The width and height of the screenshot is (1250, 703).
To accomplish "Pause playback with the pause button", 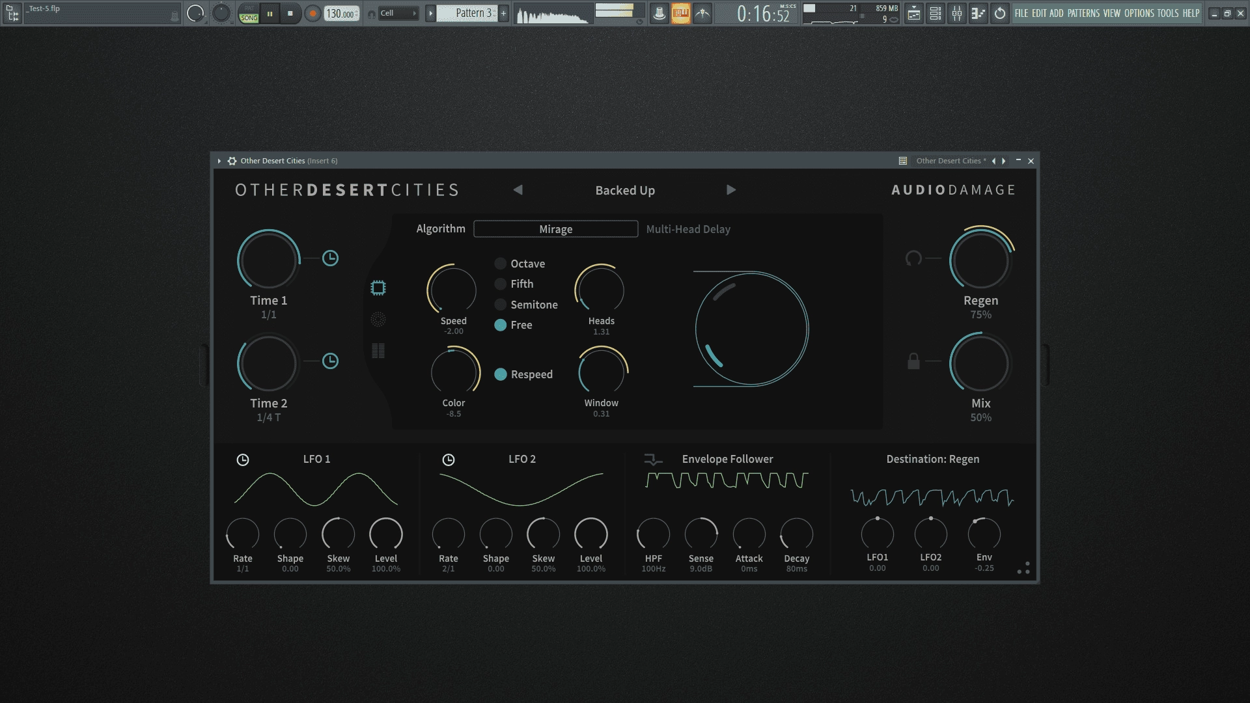I will tap(270, 13).
